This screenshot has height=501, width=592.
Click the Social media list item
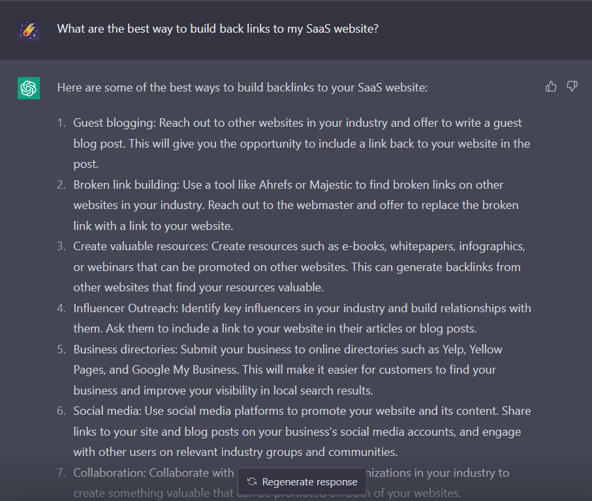[x=302, y=432]
